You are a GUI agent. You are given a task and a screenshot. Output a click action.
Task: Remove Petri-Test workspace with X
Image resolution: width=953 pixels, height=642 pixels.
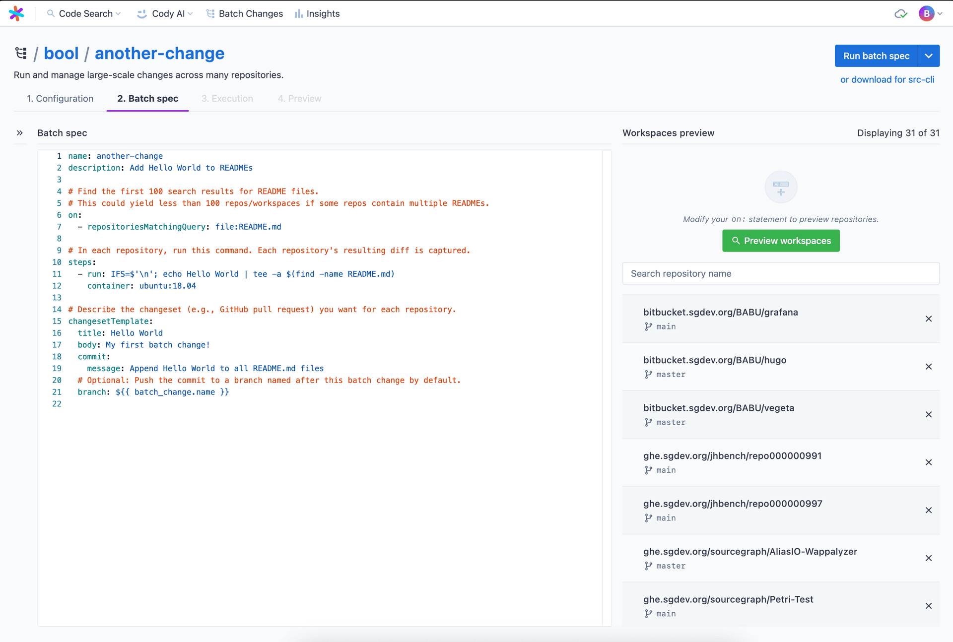point(928,606)
